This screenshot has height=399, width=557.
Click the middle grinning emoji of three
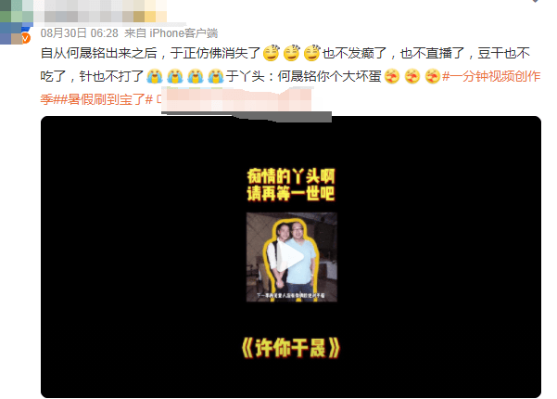pos(292,53)
